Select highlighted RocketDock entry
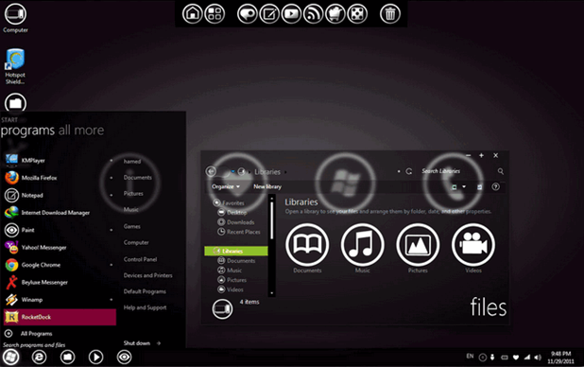Screen dimensions: 584x367 coord(60,317)
